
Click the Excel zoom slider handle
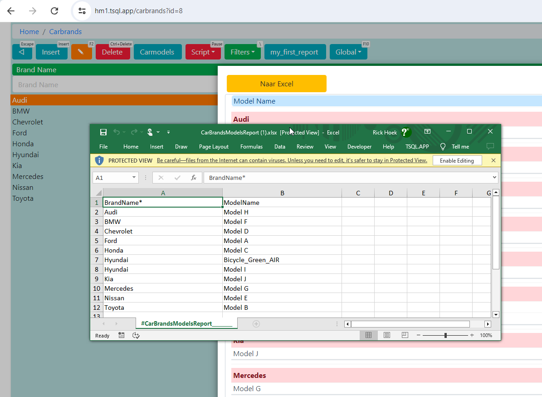(x=445, y=335)
